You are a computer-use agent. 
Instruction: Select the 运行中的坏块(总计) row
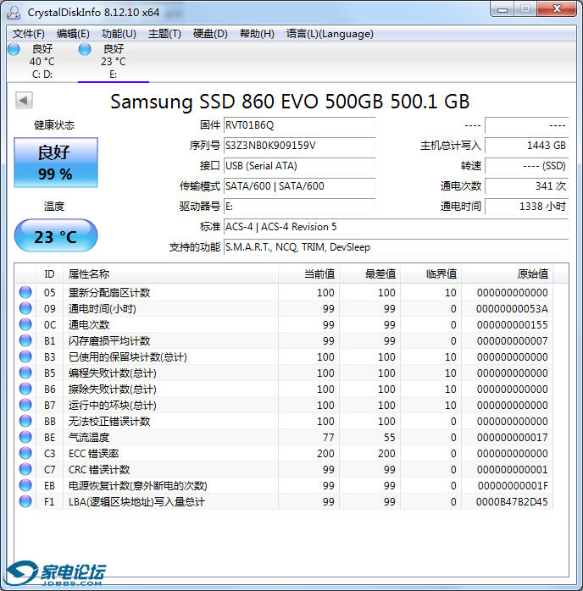(x=285, y=405)
